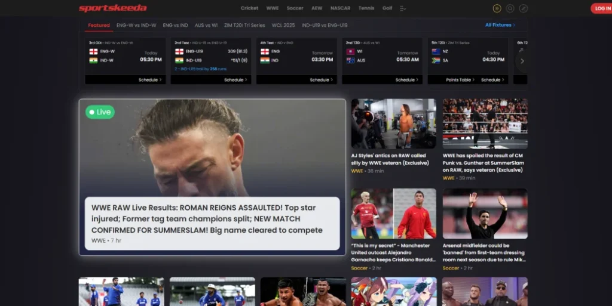The image size is (612, 306).
Task: Open Schedule for ENG-W vs IND-W match
Action: 150,80
